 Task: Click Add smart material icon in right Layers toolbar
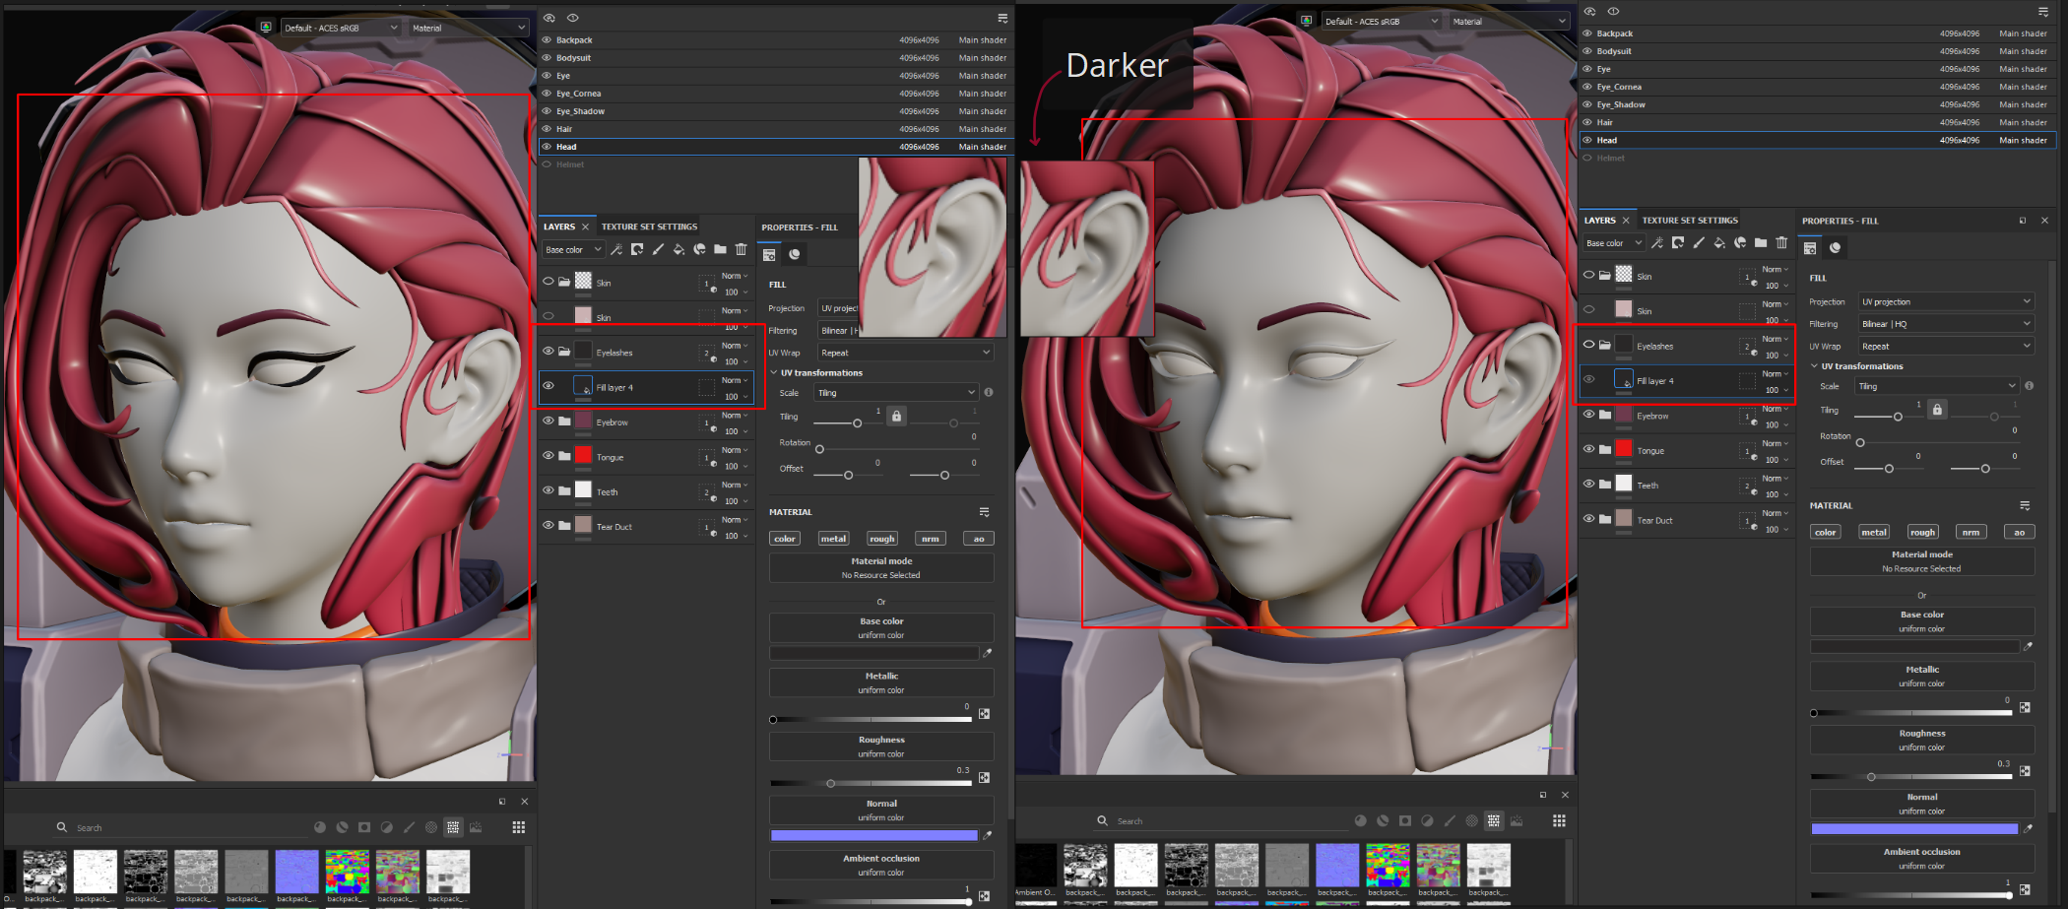(1740, 242)
